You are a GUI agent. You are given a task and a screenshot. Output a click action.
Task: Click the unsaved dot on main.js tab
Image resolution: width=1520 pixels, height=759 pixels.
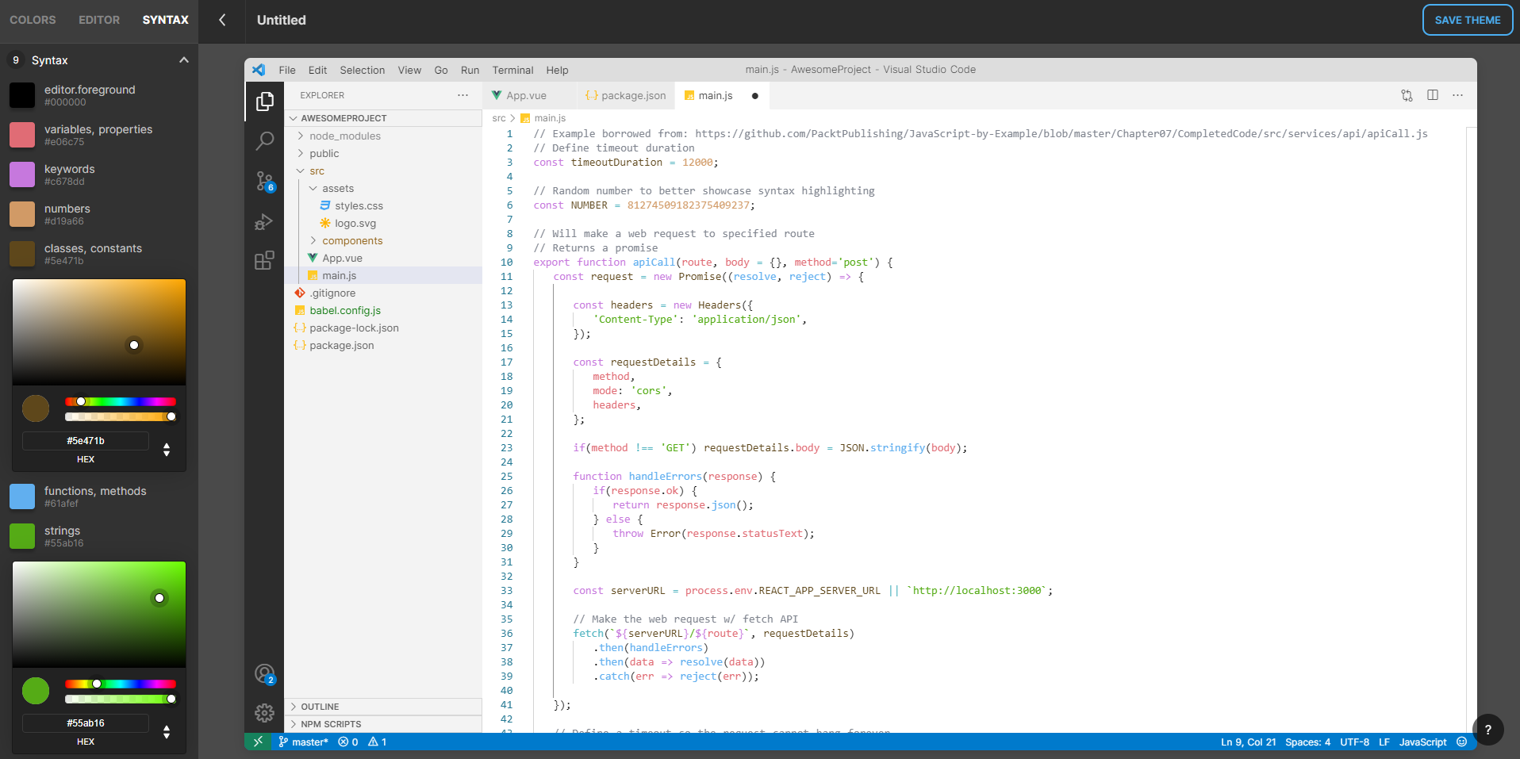click(754, 96)
